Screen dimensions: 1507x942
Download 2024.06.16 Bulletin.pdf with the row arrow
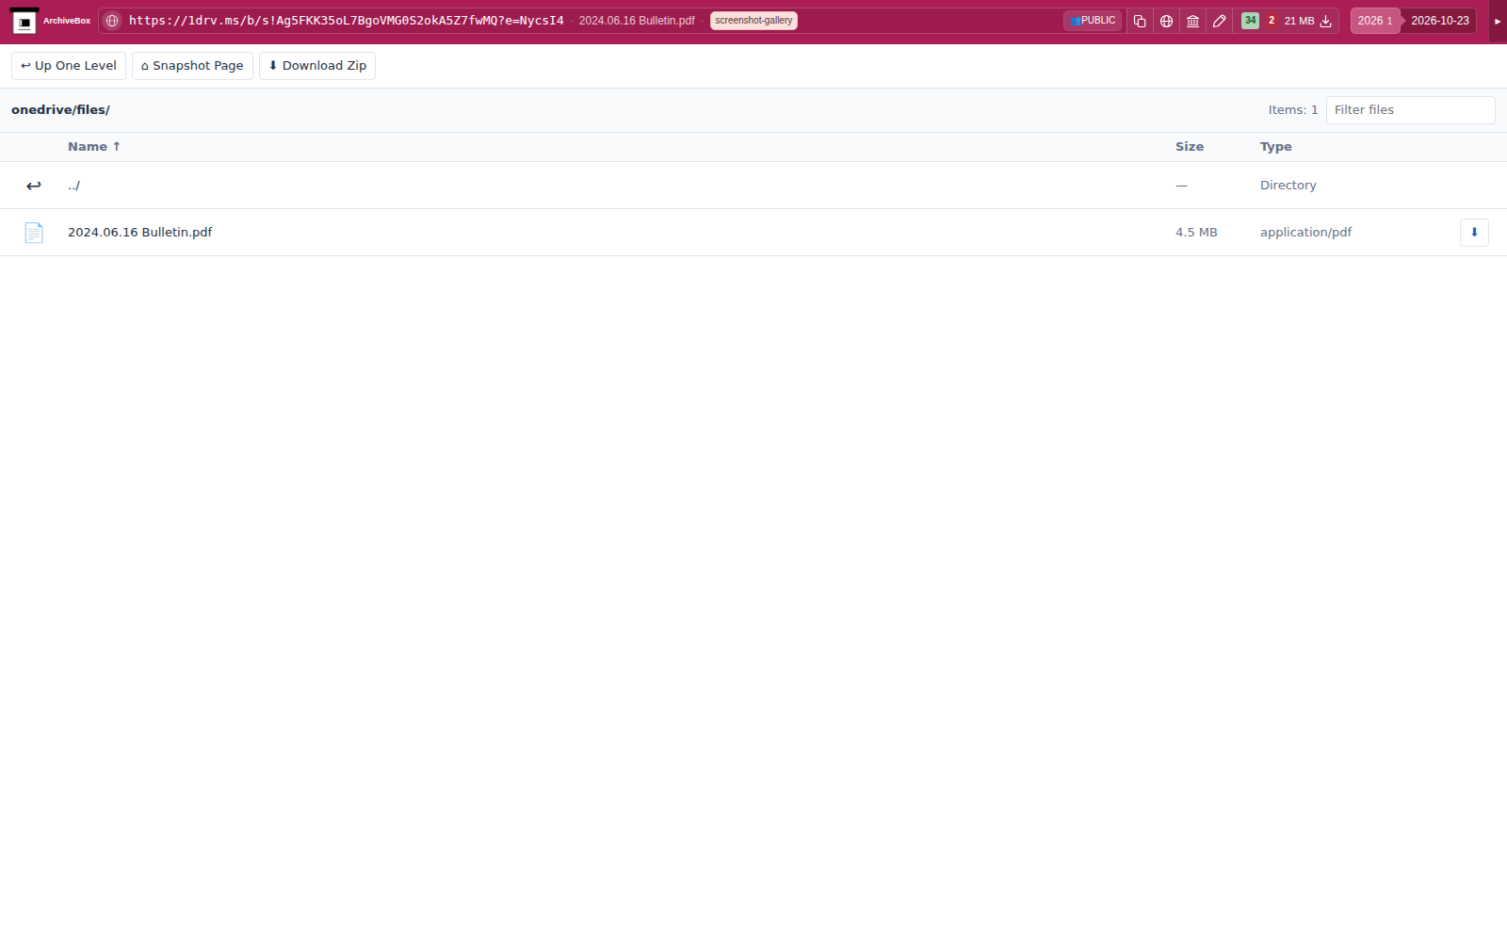click(1474, 233)
